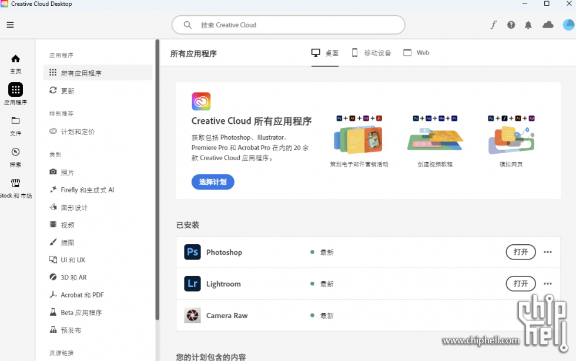Switch to the 移动设备 mobile tab

(371, 53)
